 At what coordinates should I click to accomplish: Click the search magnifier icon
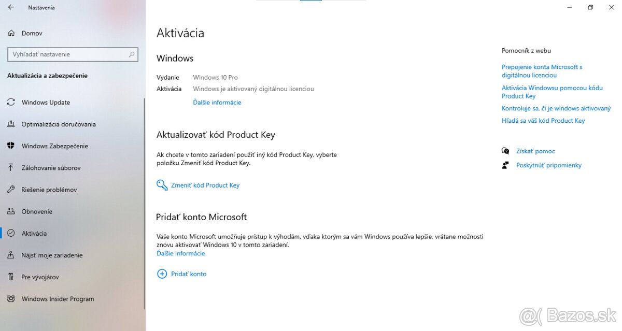[132, 54]
